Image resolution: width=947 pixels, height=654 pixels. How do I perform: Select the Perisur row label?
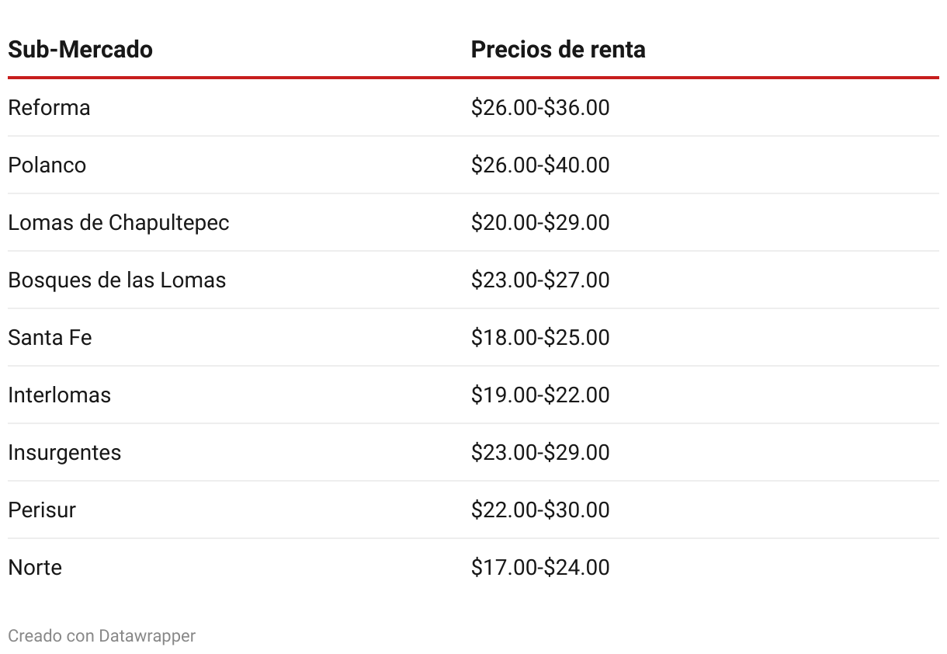(x=42, y=510)
